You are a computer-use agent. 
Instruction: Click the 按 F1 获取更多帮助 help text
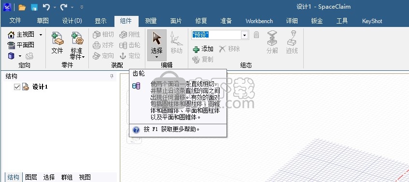pos(171,129)
